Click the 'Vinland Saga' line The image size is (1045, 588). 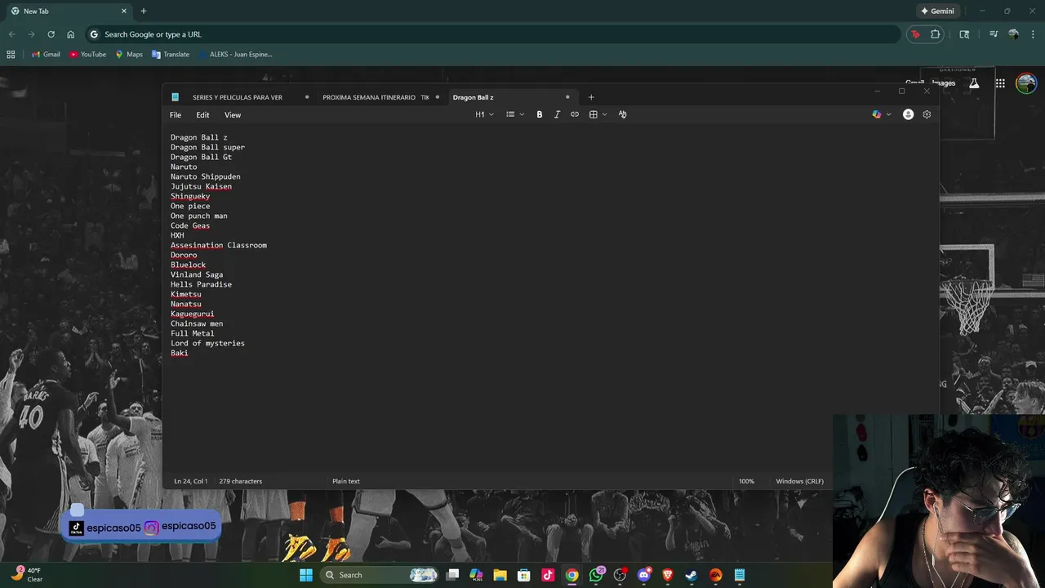(197, 275)
